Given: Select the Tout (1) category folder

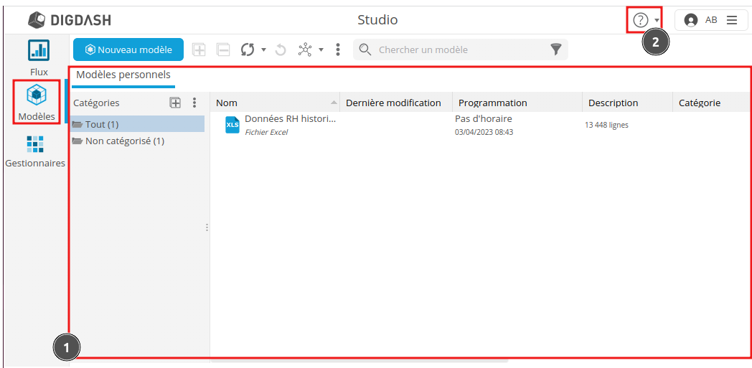Looking at the screenshot, I should pos(101,125).
